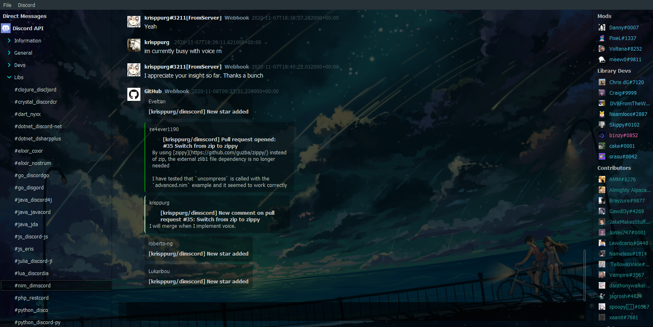The width and height of the screenshot is (653, 327).
Task: Click meew0#9811 avatar icon
Action: point(602,59)
